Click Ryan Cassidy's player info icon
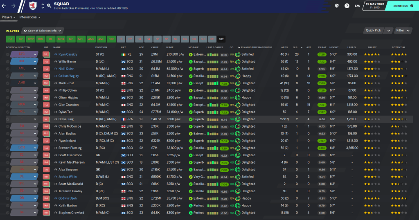 tap(56, 54)
